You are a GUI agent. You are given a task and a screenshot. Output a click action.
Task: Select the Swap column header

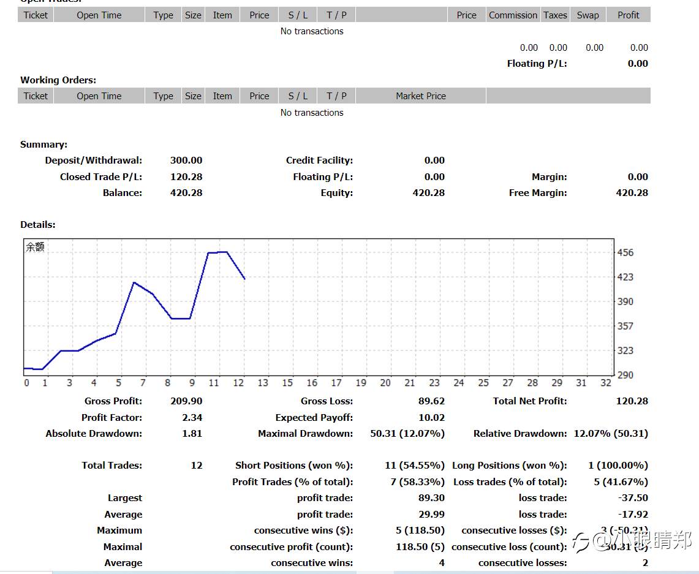tap(588, 15)
